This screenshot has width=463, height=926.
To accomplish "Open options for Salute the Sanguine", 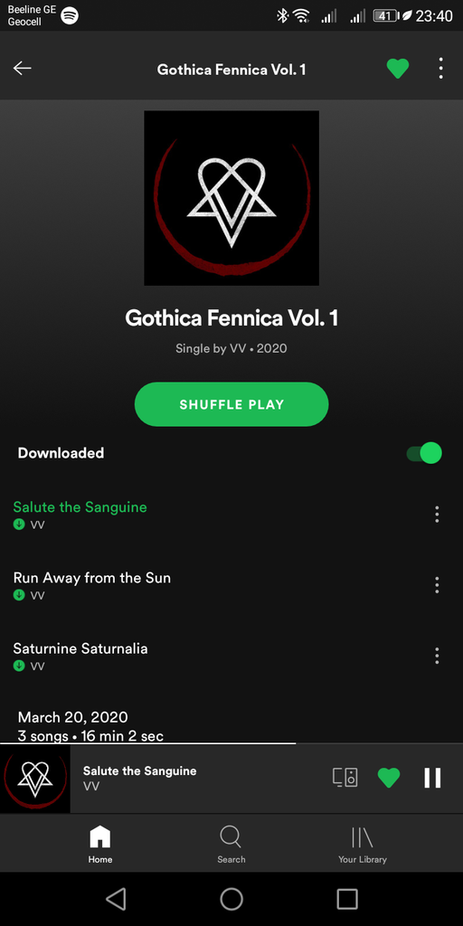I will click(x=437, y=515).
